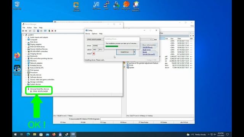Open the View menu in Device Manager
Image resolution: width=244 pixels, height=137 pixels.
click(x=35, y=28)
